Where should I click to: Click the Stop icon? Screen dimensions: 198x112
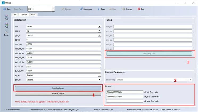pyautogui.click(x=110, y=9)
